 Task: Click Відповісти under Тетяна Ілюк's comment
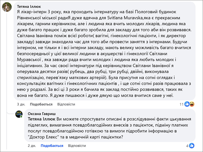pos(66,104)
